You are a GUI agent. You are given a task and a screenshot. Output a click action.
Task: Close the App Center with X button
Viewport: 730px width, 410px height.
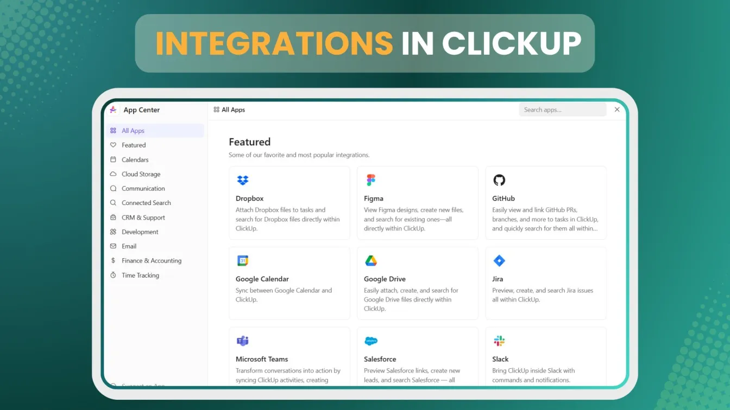[x=617, y=110]
